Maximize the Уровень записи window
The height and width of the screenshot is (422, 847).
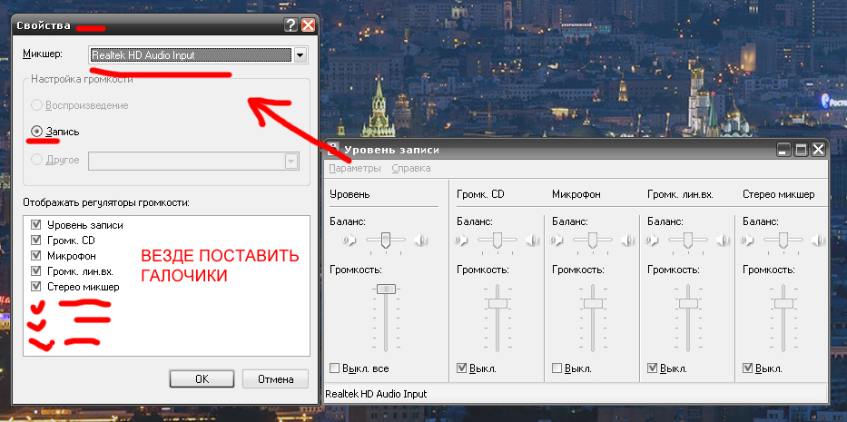pos(802,150)
